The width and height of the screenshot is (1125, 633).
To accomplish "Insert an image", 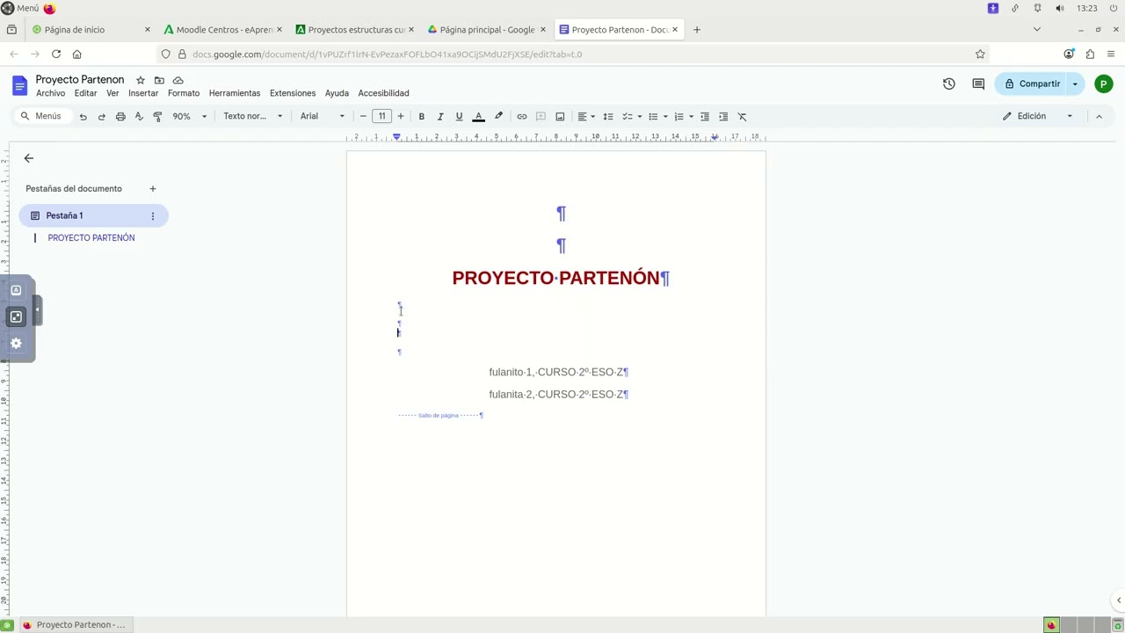I will [x=560, y=116].
